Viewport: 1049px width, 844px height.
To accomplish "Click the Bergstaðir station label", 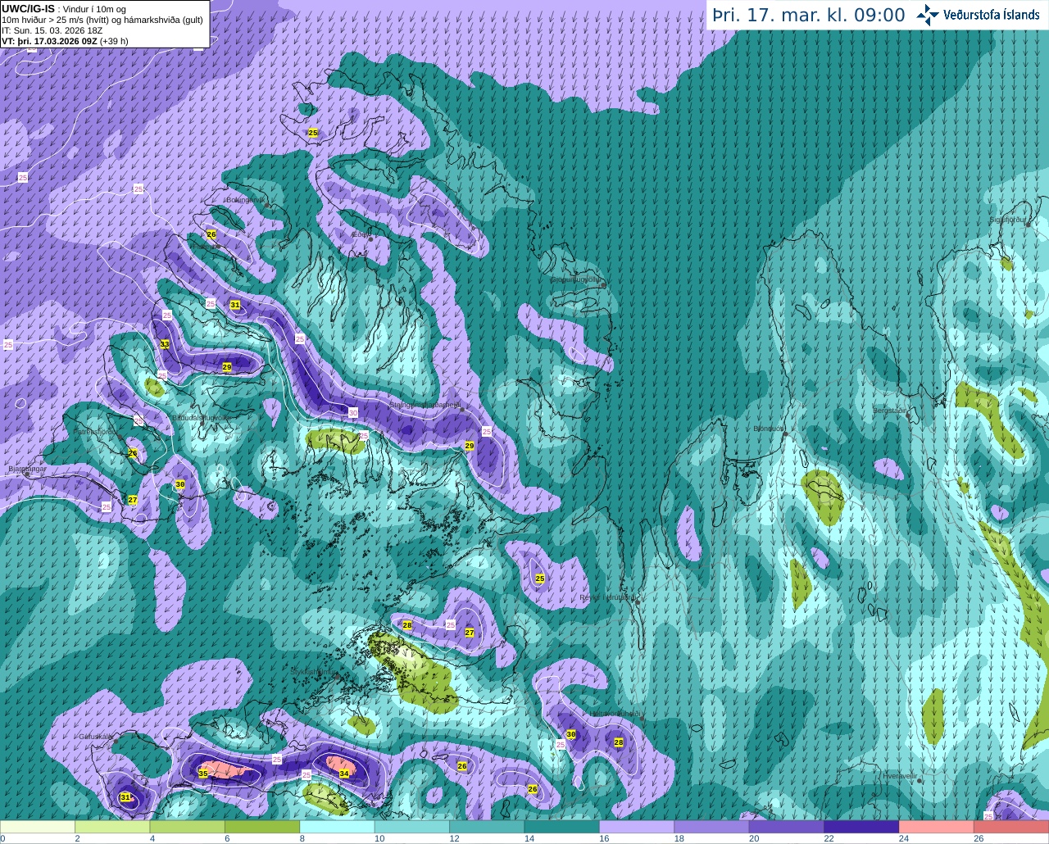I will pyautogui.click(x=891, y=410).
